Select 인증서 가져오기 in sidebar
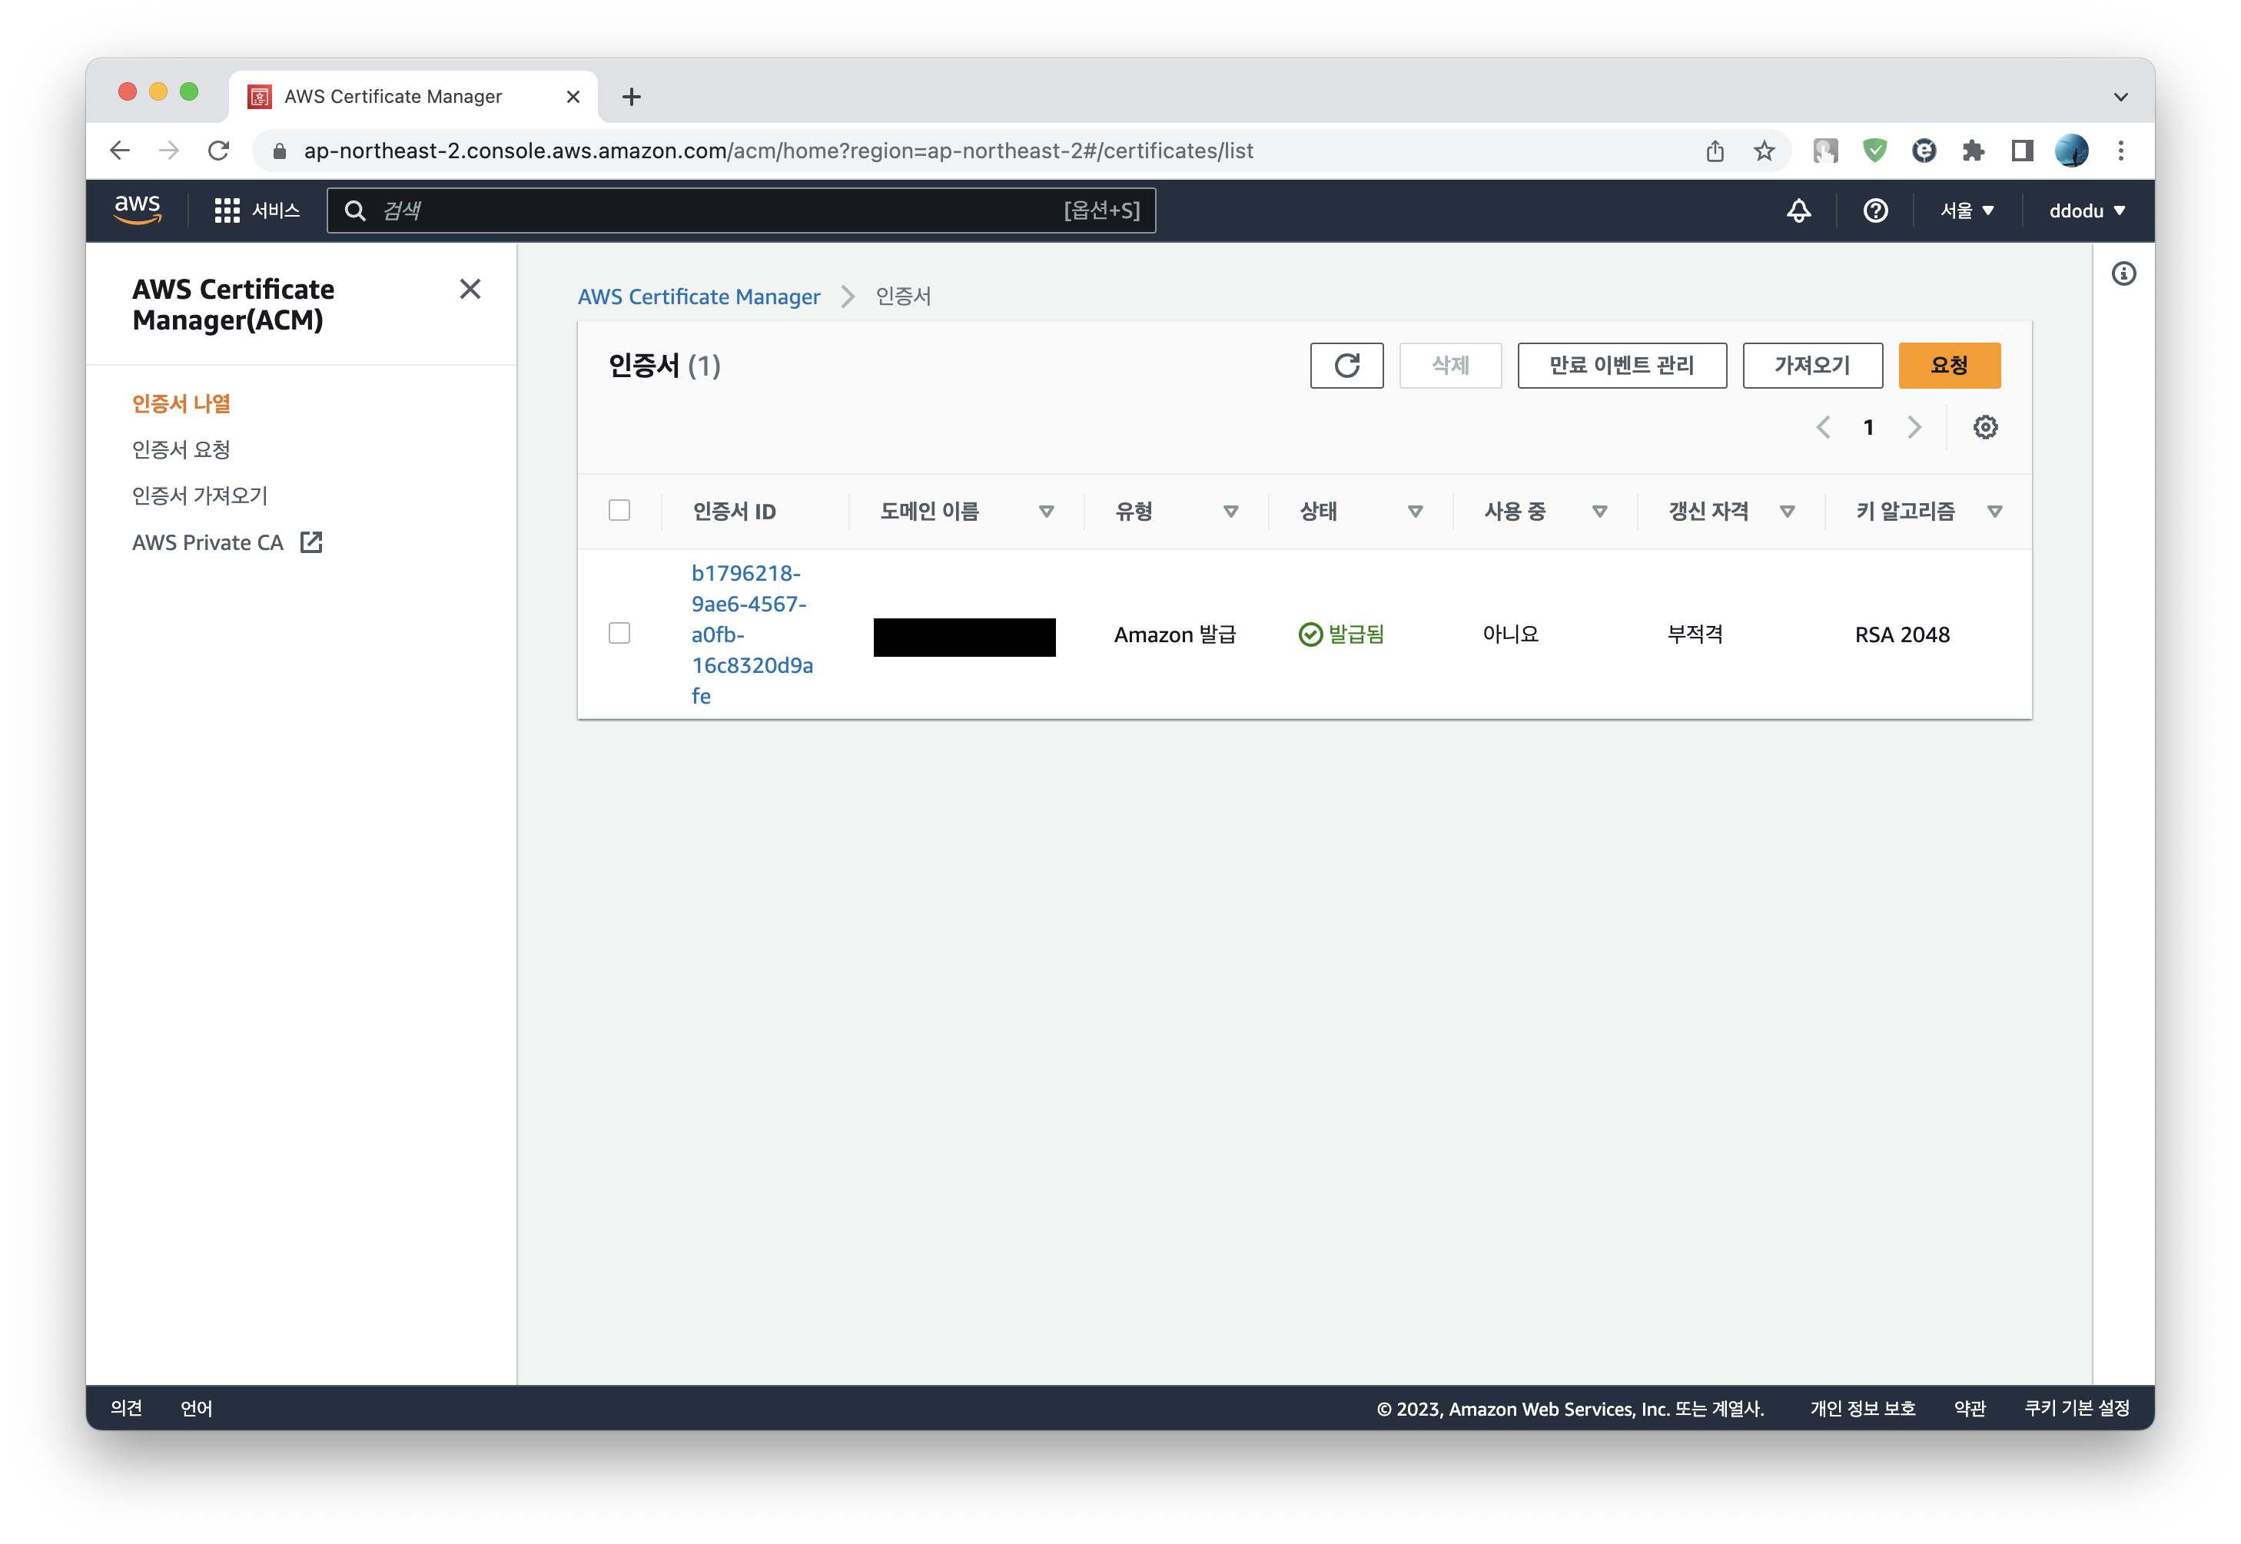The height and width of the screenshot is (1544, 2241). click(199, 496)
